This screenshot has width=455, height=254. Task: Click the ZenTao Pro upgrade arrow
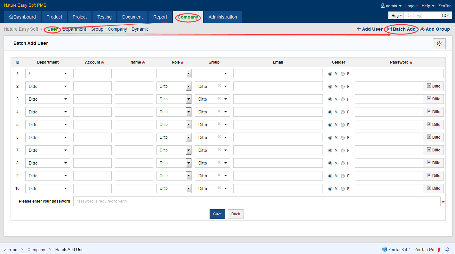coord(439,250)
